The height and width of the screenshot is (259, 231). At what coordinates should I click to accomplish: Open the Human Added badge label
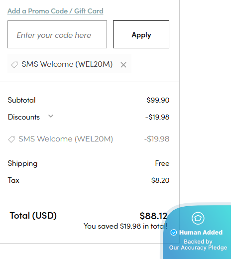201,233
